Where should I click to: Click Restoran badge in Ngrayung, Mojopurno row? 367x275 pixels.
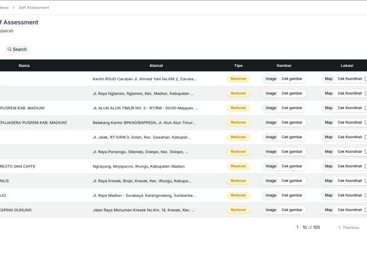pyautogui.click(x=239, y=166)
